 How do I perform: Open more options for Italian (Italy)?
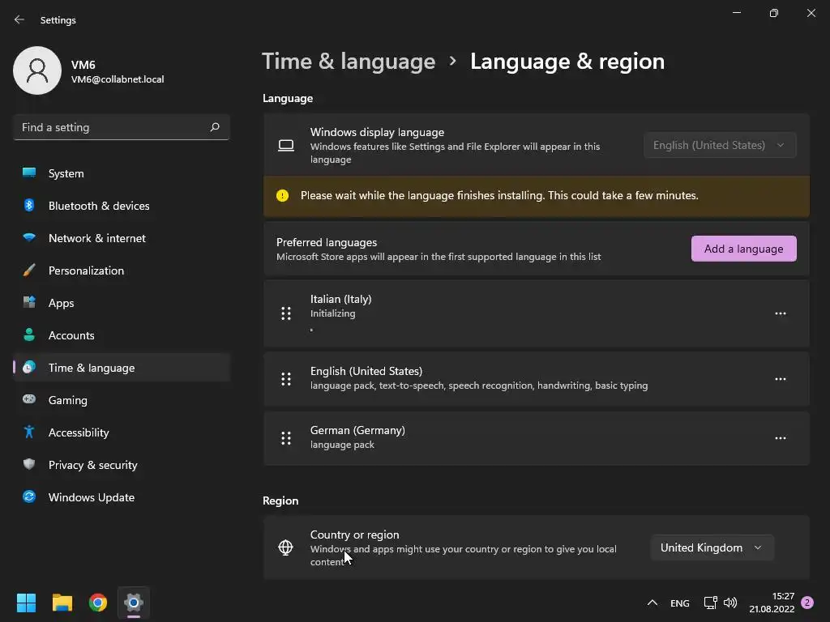pyautogui.click(x=781, y=313)
